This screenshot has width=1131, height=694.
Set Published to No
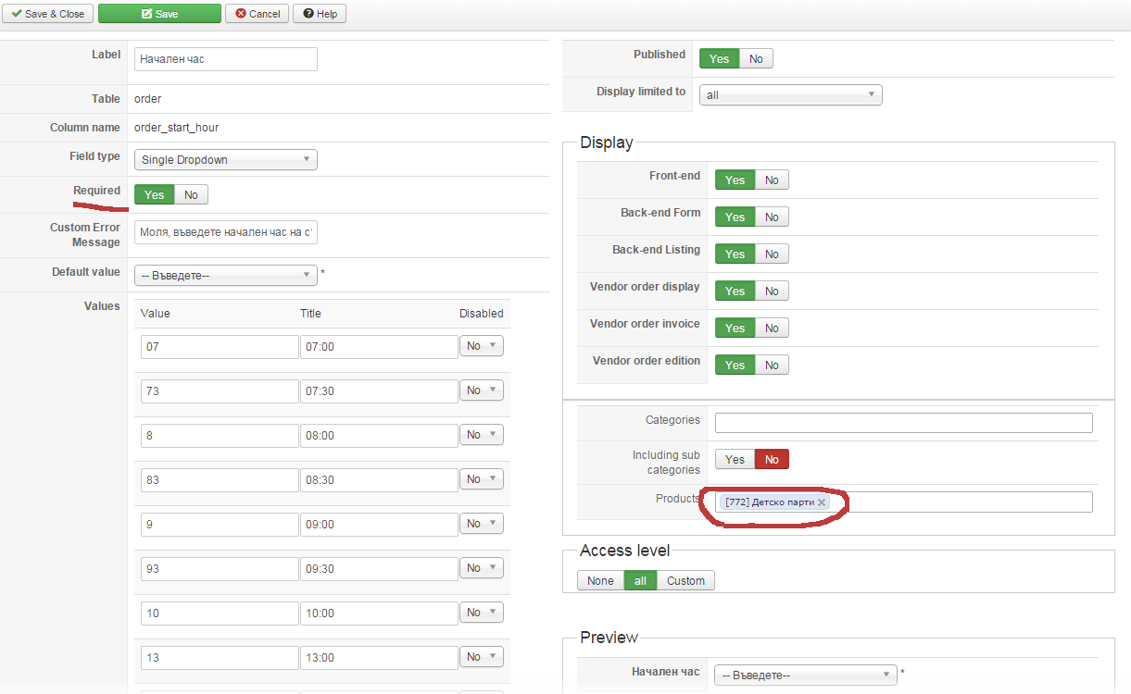tap(756, 59)
